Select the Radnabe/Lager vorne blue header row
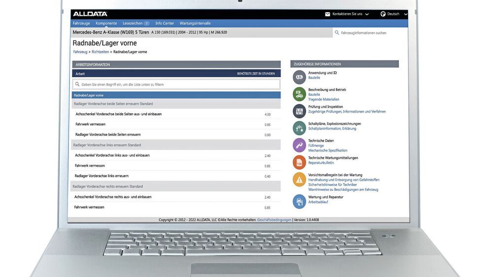 point(176,95)
